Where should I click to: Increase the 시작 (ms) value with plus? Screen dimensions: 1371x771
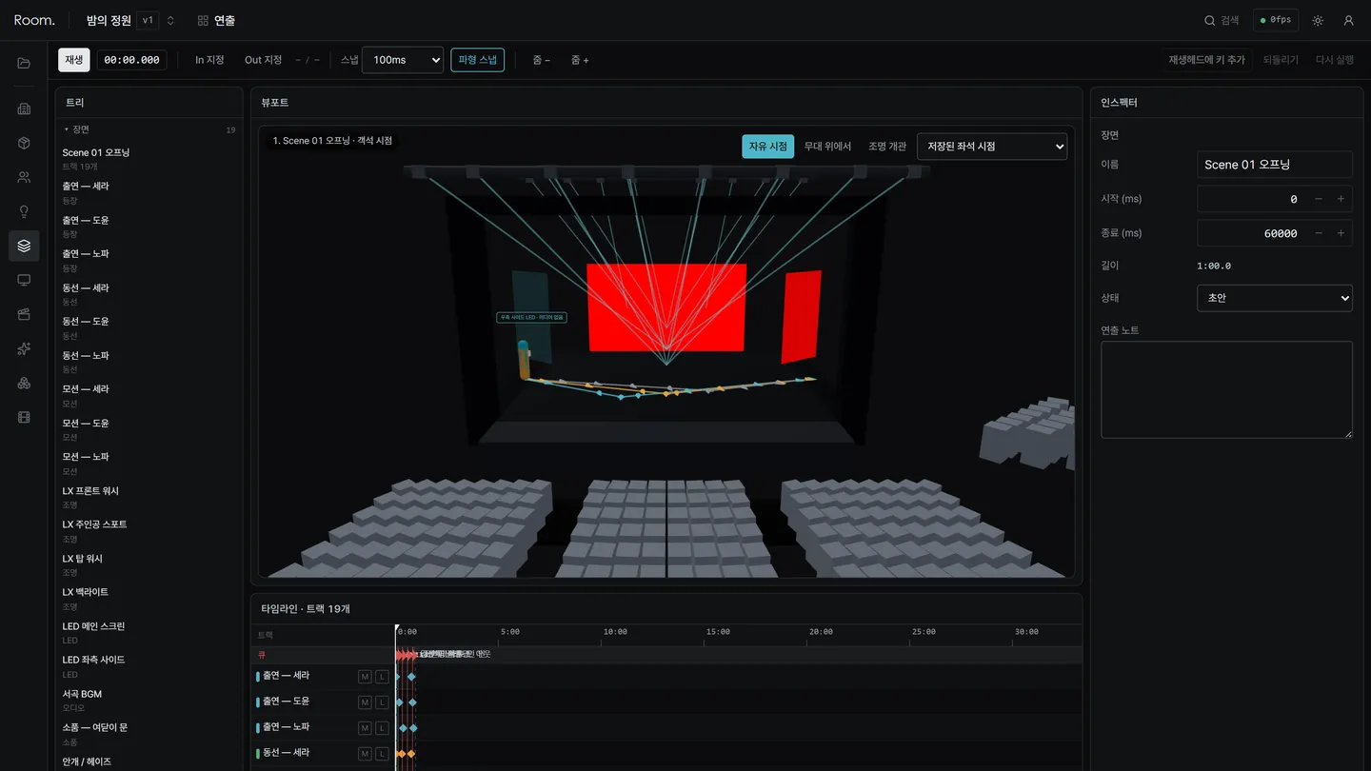(x=1341, y=199)
